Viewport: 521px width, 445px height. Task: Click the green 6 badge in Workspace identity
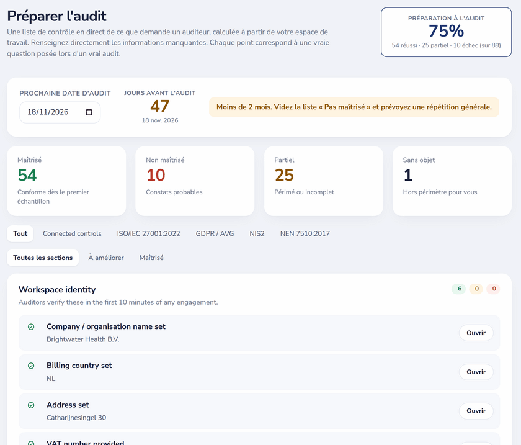[x=459, y=289]
